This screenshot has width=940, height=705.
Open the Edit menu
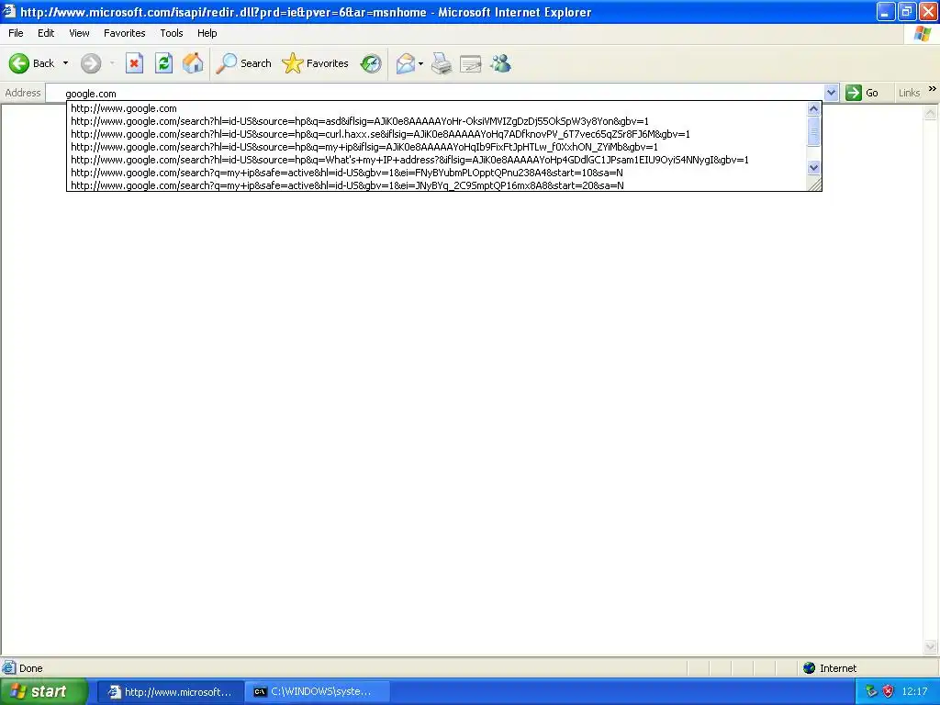coord(46,33)
